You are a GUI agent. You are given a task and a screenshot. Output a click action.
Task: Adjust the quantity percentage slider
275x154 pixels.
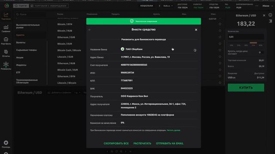pyautogui.click(x=246, y=43)
